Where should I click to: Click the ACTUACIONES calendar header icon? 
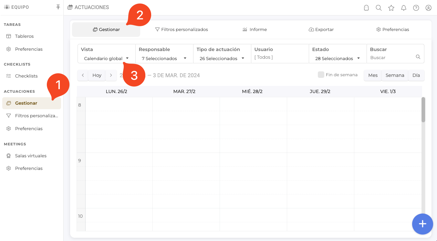click(x=70, y=7)
